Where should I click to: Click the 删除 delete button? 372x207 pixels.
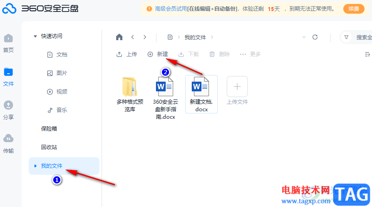(220, 54)
